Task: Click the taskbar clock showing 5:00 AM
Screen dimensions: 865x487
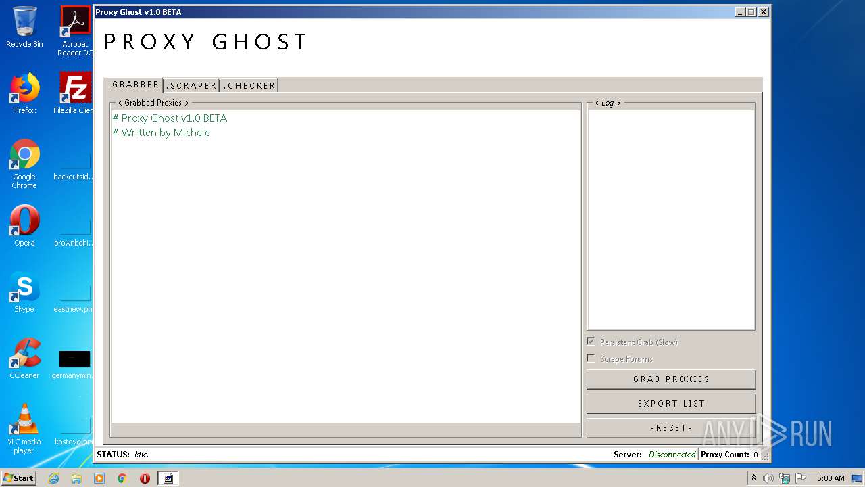Action: 831,478
